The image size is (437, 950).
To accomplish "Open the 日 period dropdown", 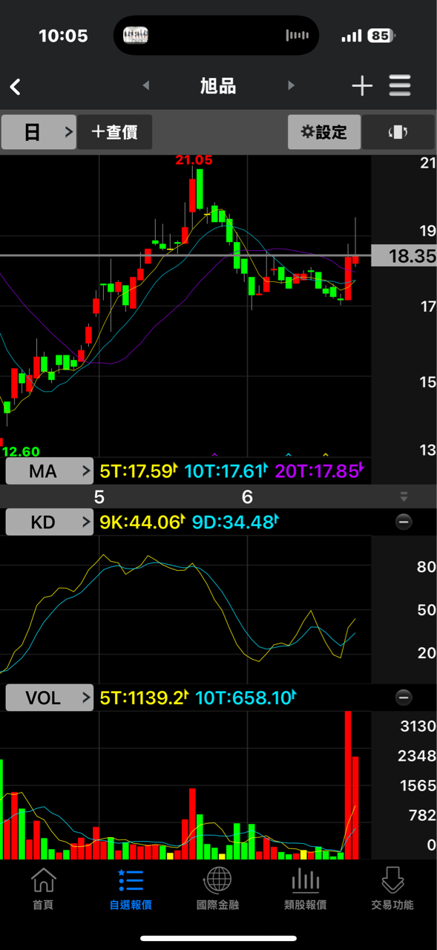I will [39, 132].
